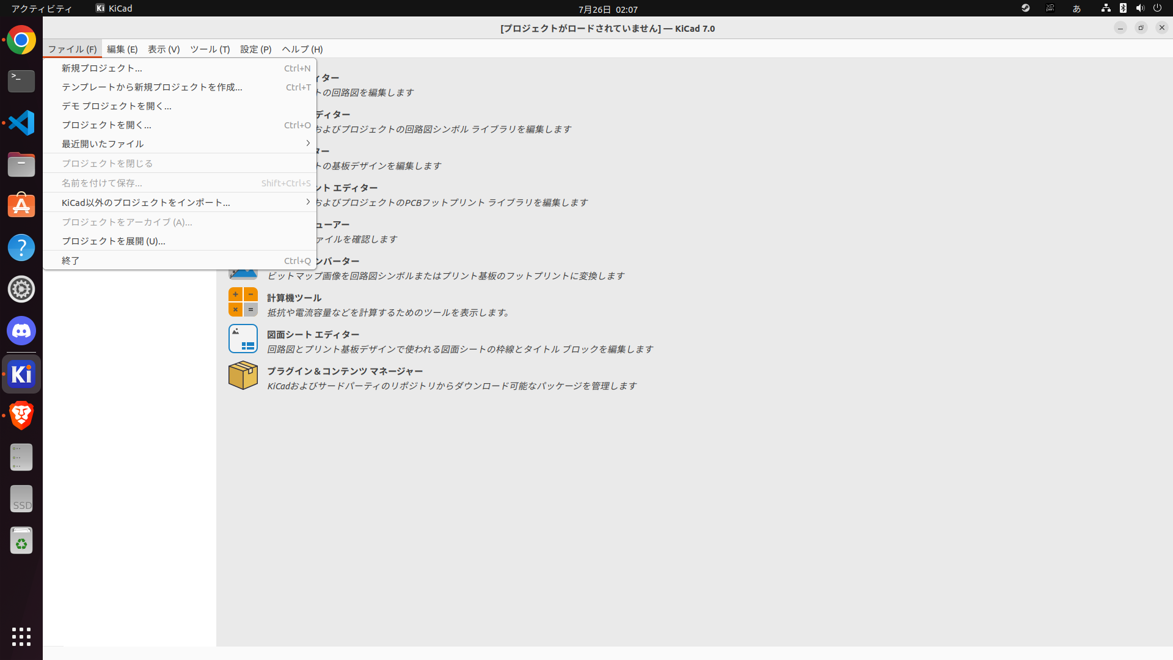1173x660 pixels.
Task: Click the KiCad icon in dock
Action: (x=21, y=374)
